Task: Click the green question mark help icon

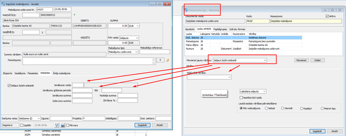Action: pyautogui.click(x=74, y=15)
